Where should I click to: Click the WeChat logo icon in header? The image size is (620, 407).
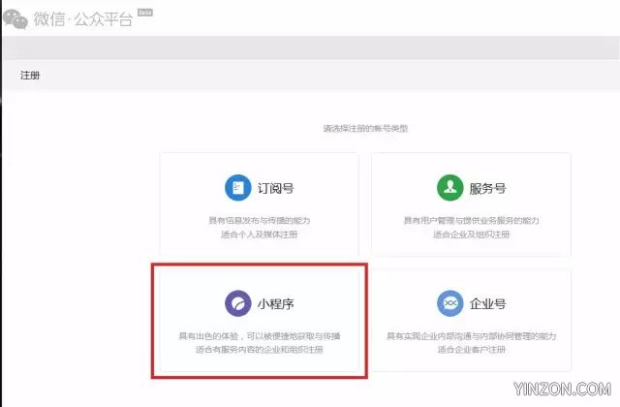point(15,19)
